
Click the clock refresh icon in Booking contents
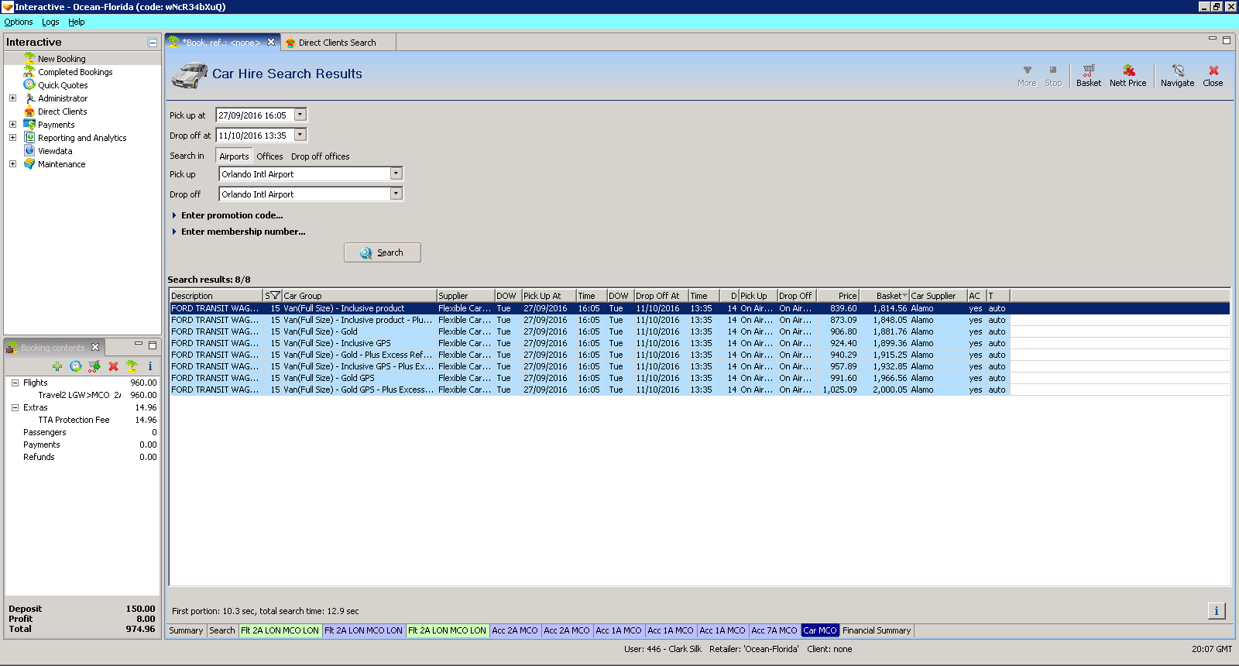click(x=76, y=366)
